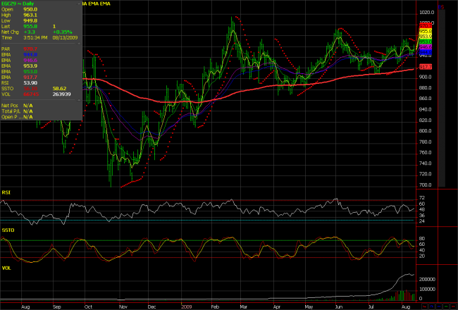Click the Net Chg percentage +0.35%
This screenshot has height=310, width=458.
[62, 32]
